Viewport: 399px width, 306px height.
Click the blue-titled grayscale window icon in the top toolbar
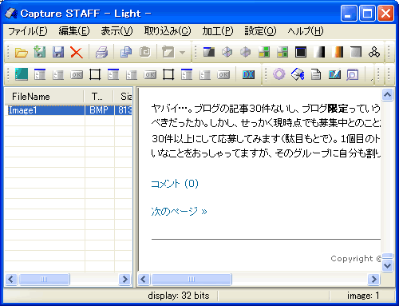209,52
